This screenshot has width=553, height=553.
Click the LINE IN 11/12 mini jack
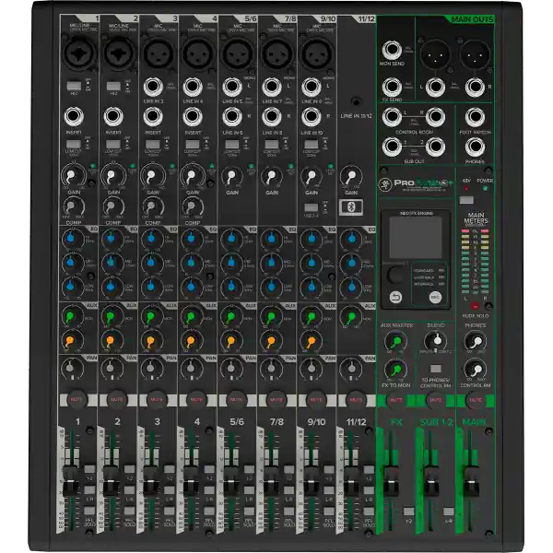pyautogui.click(x=356, y=101)
